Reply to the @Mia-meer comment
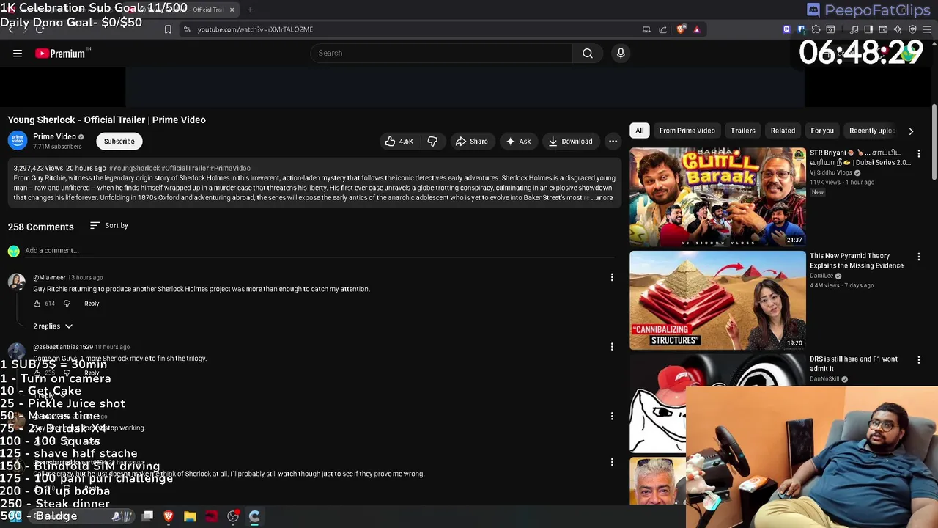This screenshot has width=938, height=528. click(x=92, y=304)
